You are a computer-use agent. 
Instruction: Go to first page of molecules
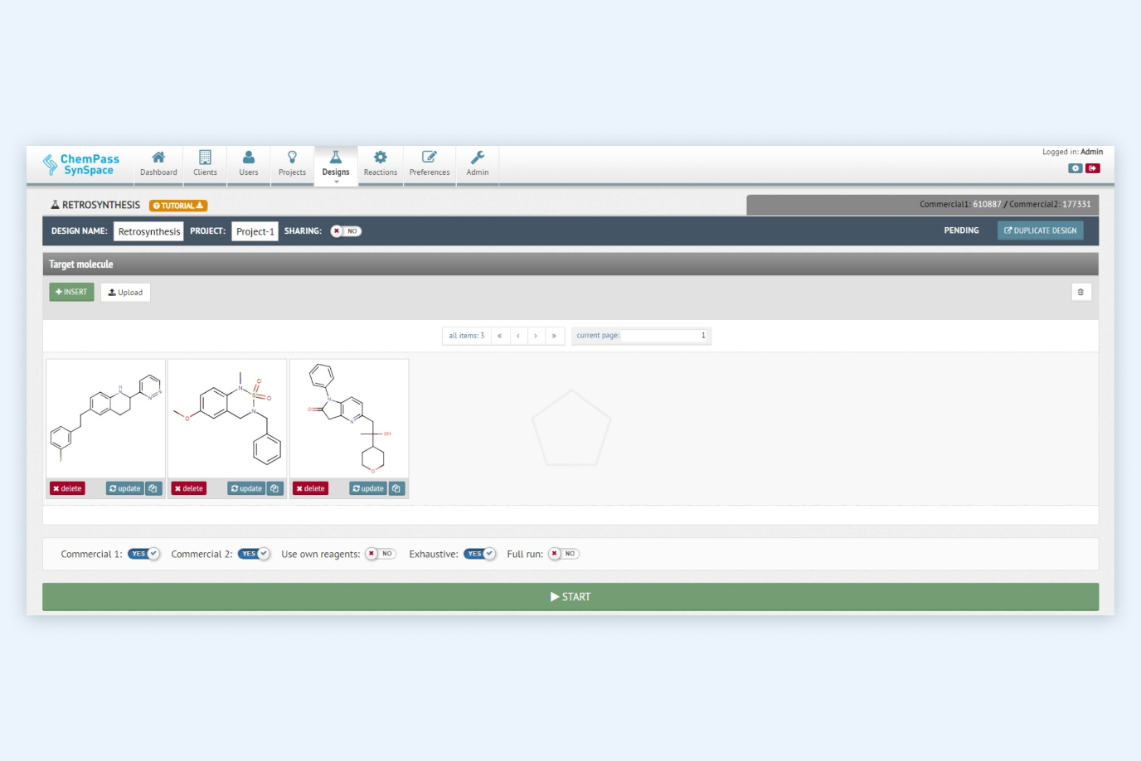500,336
